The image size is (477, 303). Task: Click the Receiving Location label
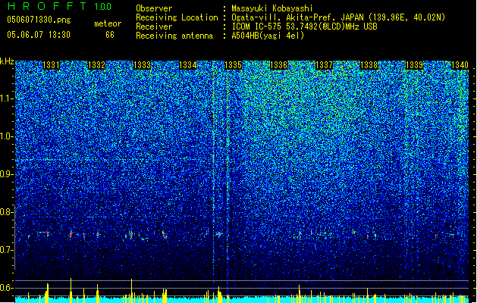(177, 17)
